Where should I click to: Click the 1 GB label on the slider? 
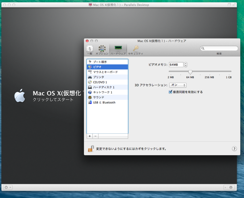point(229,77)
